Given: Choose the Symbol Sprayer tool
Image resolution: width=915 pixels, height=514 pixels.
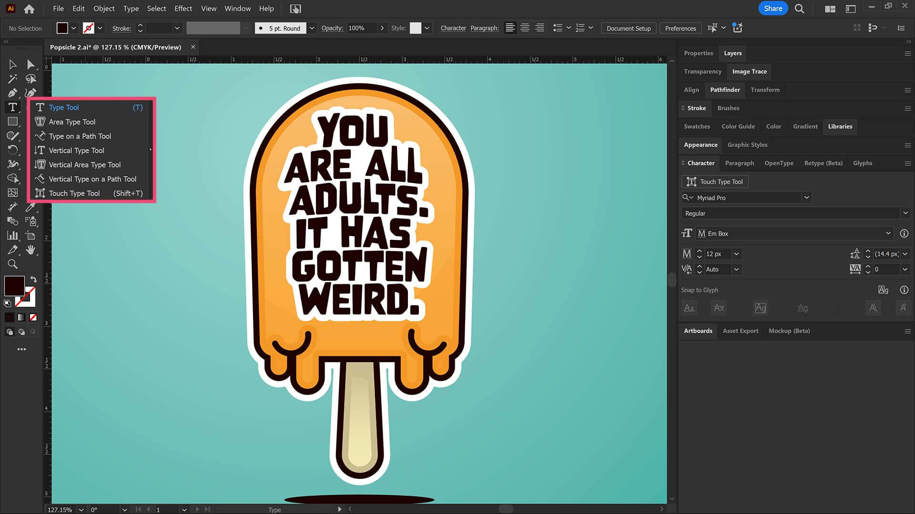Looking at the screenshot, I should pyautogui.click(x=31, y=221).
